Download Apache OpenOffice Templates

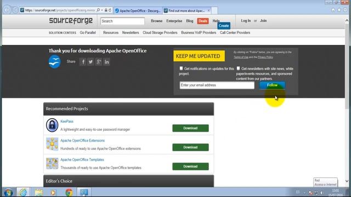[x=190, y=166]
